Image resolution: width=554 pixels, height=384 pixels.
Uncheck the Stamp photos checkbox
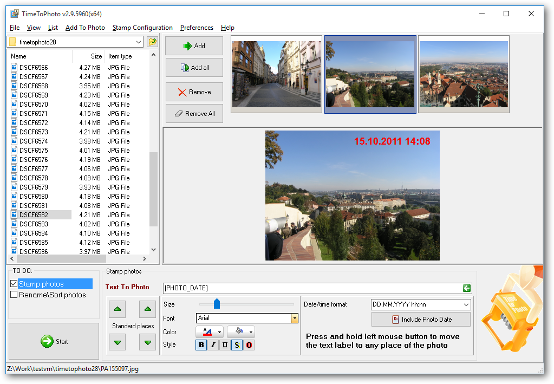pos(14,284)
